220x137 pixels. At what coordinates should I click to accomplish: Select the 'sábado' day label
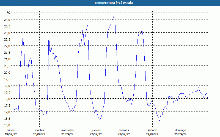tap(152, 130)
